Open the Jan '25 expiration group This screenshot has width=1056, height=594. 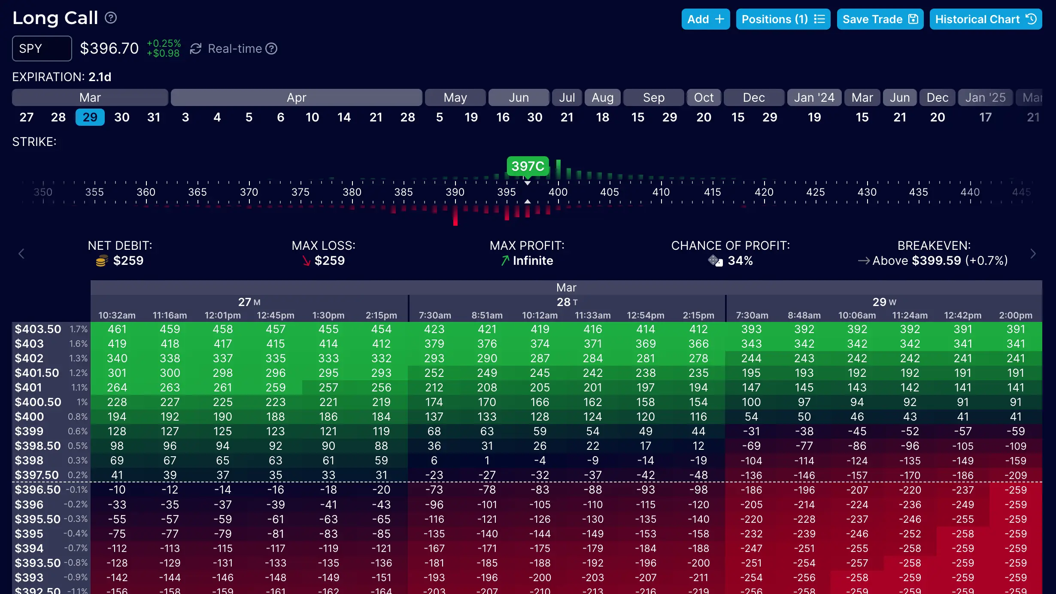tap(985, 97)
